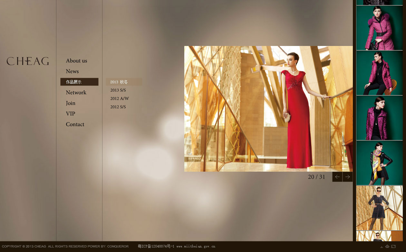Viewport: 406px width, 252px height.
Task: Open the Network menu item
Action: coord(76,93)
